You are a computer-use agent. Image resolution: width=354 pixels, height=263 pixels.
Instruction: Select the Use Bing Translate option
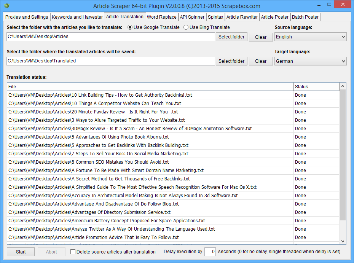186,27
